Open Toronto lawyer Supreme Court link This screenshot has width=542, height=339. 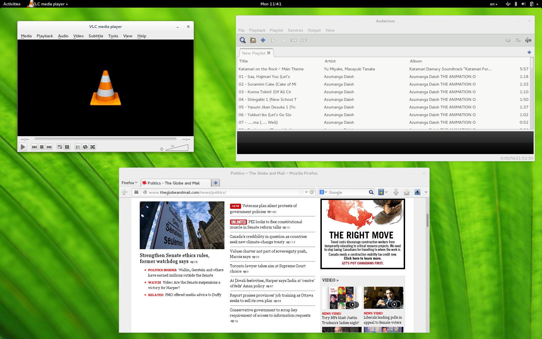267,268
